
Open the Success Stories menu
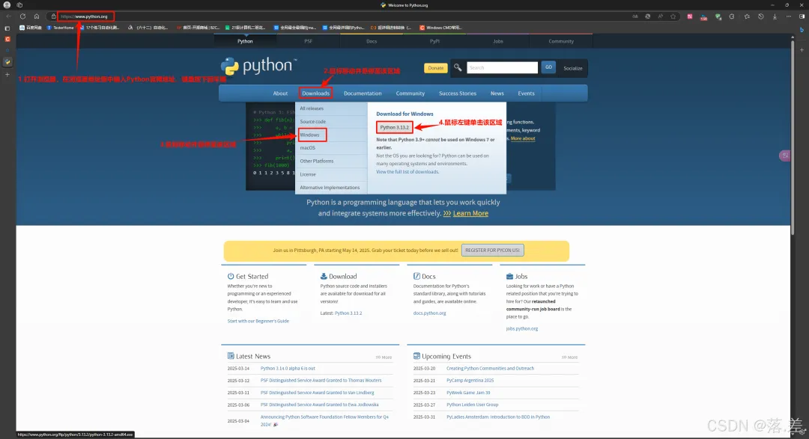[457, 93]
